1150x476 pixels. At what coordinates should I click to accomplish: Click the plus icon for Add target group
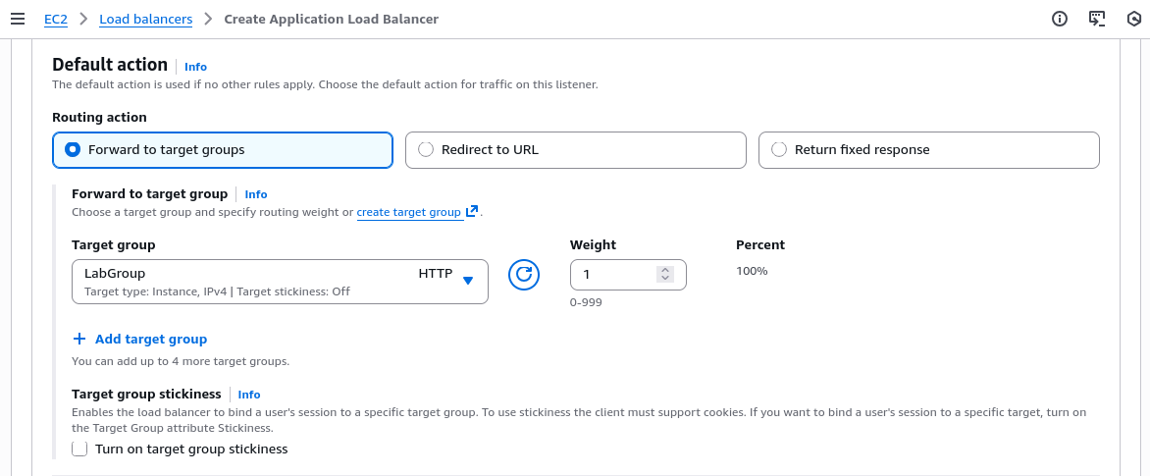click(79, 339)
